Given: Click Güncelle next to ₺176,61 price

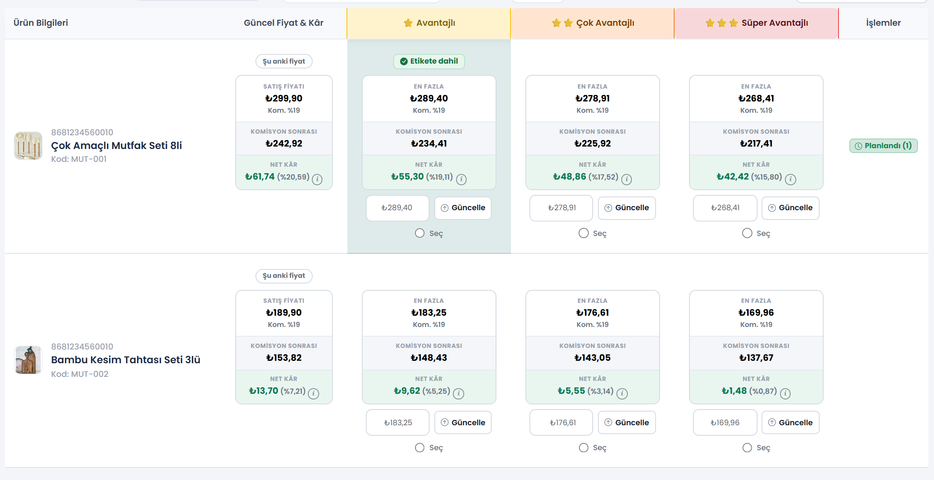Looking at the screenshot, I should (627, 422).
